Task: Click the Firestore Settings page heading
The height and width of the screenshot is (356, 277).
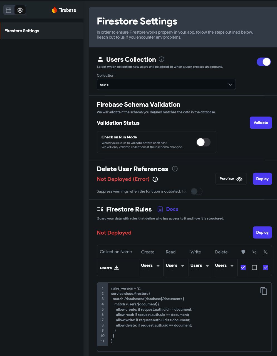Action: (x=137, y=21)
